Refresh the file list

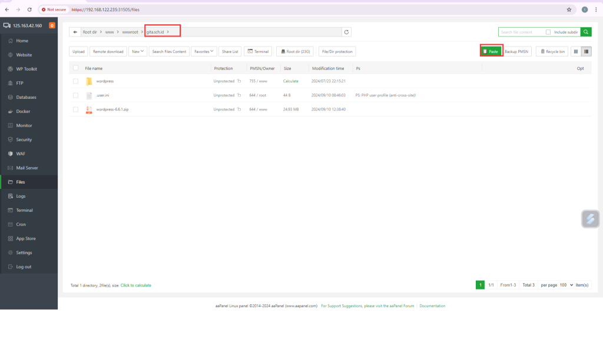click(x=346, y=32)
